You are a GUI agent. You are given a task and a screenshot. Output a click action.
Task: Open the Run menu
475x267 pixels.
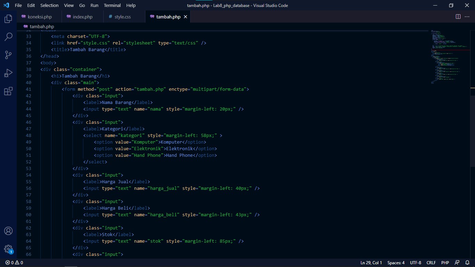point(94,5)
